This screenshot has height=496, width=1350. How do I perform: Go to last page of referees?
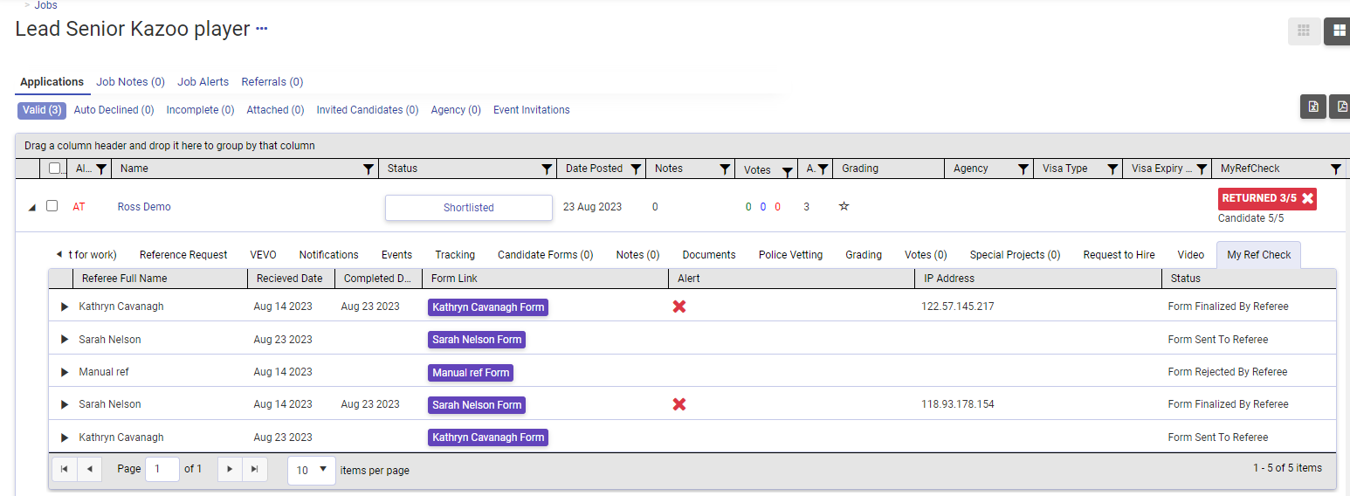click(x=255, y=469)
